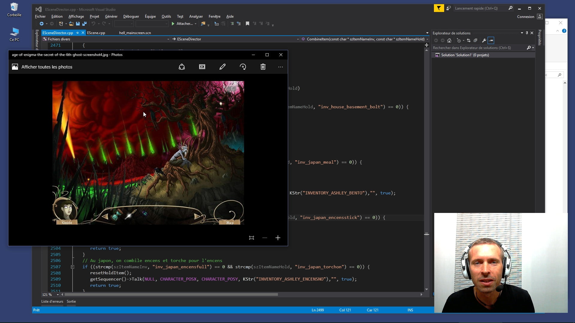Click Connexion sign-in link
The height and width of the screenshot is (323, 575).
pos(525,17)
